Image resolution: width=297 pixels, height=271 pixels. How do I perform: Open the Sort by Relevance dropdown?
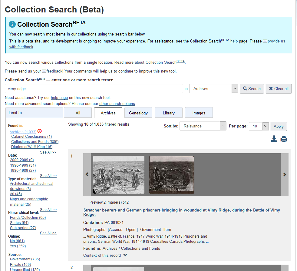coord(203,126)
